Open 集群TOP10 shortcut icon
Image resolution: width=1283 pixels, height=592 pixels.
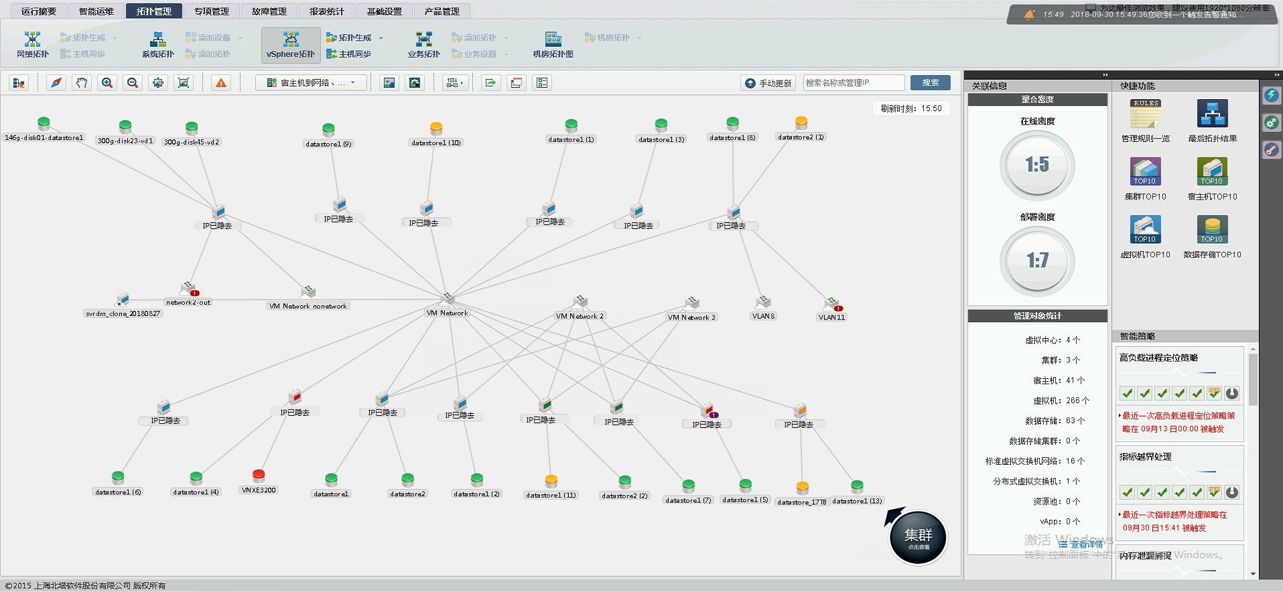click(1145, 172)
